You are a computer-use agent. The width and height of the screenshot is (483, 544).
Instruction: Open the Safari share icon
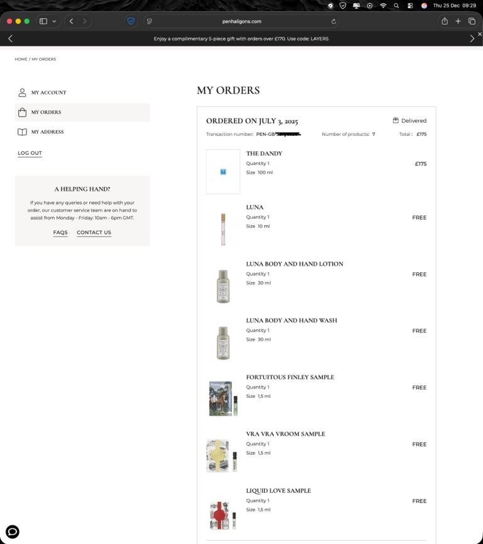click(445, 21)
